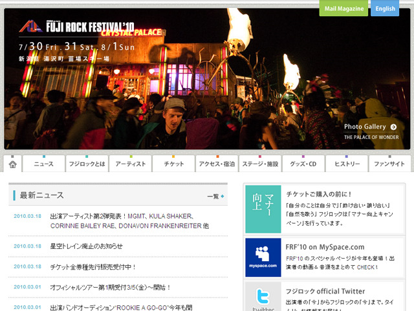Open the フジロック official Twitter heading
The image size is (414, 311).
(325, 291)
